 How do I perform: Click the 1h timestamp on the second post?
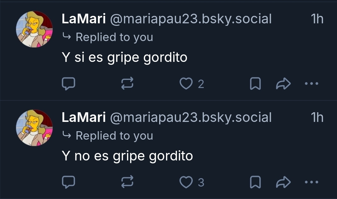[317, 118]
